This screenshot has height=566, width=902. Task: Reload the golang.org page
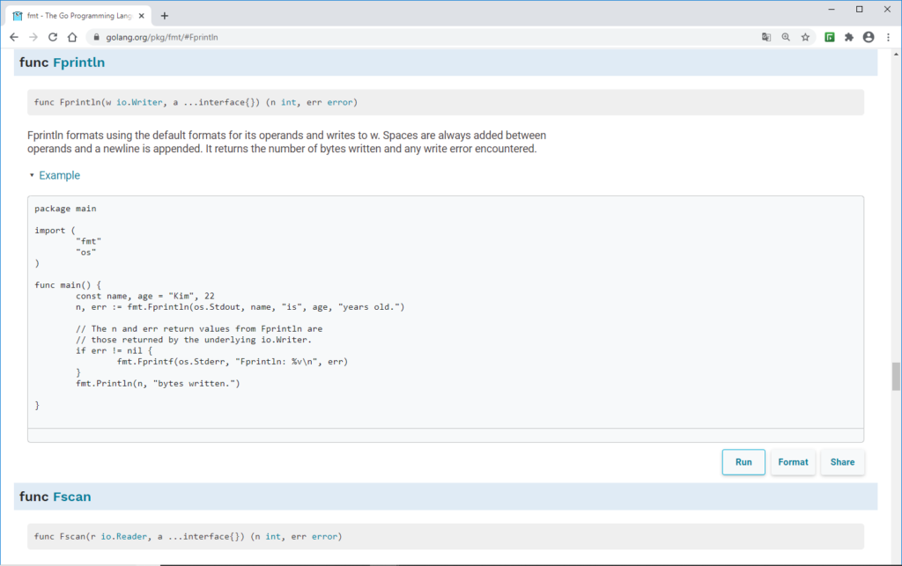[x=52, y=37]
